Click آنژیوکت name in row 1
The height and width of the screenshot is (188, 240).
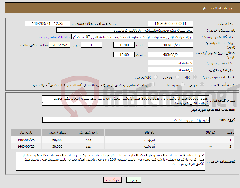click(x=150, y=140)
